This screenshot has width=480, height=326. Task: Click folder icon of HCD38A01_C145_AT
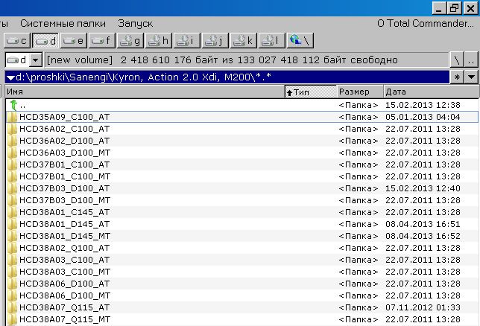point(12,213)
